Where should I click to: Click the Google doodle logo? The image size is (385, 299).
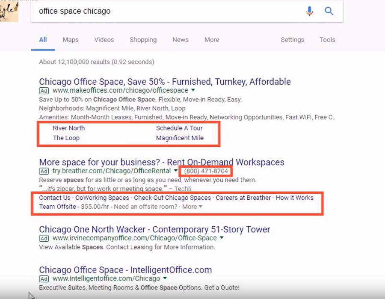click(x=9, y=11)
